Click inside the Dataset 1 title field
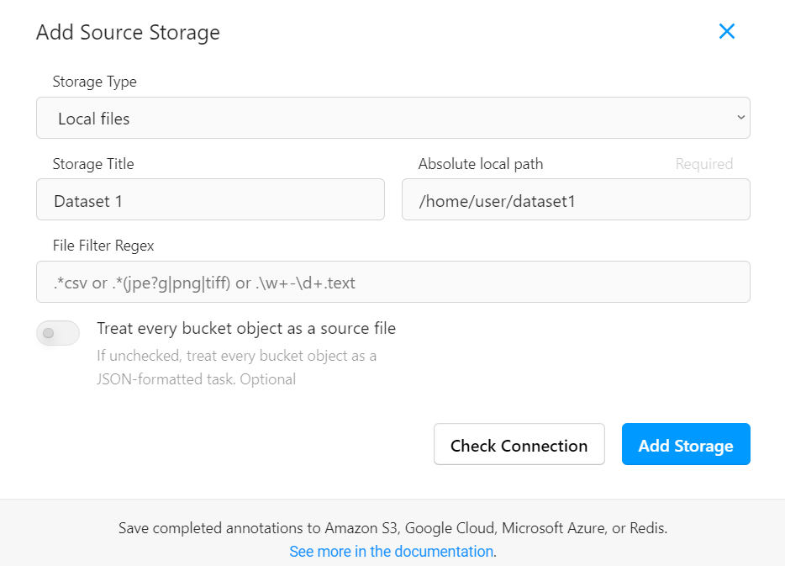Viewport: 785px width, 566px height. 210,199
